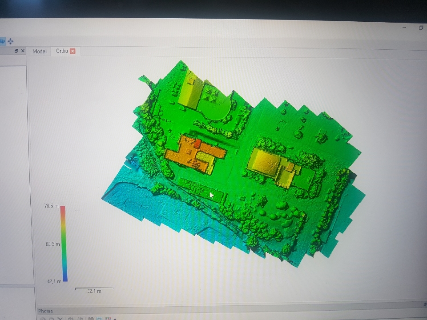Close the left side panel
427x320 pixels.
point(23,51)
